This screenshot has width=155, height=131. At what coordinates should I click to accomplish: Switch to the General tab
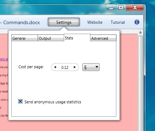point(24,38)
